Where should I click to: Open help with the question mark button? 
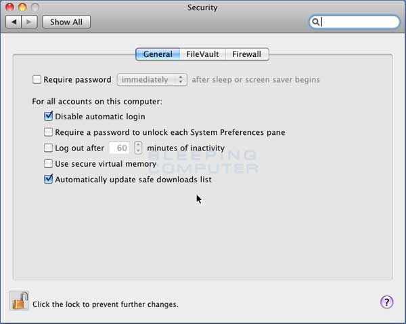pos(386,302)
